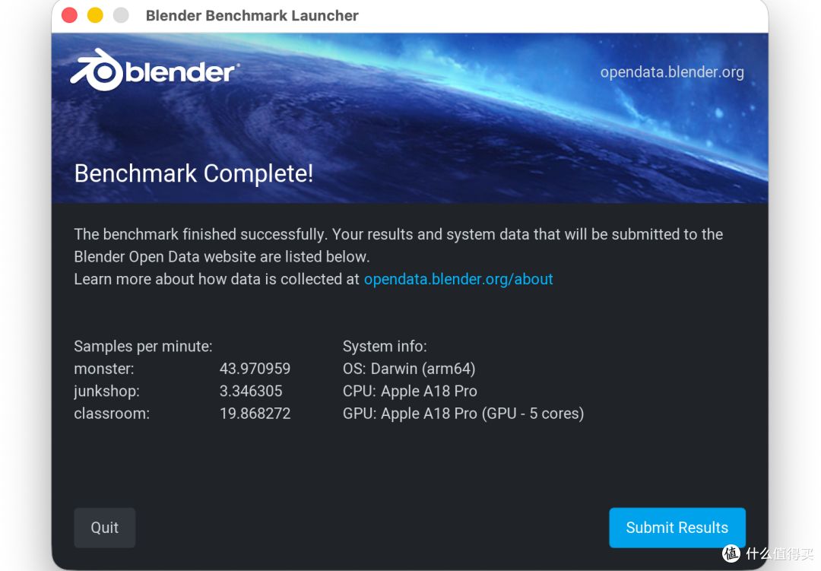Minimize window with yellow button
The image size is (821, 571).
click(x=95, y=15)
